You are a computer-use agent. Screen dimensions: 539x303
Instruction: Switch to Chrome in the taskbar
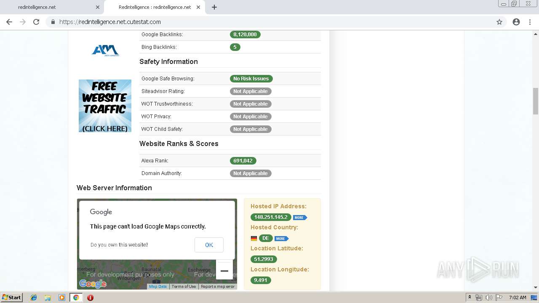(x=76, y=298)
